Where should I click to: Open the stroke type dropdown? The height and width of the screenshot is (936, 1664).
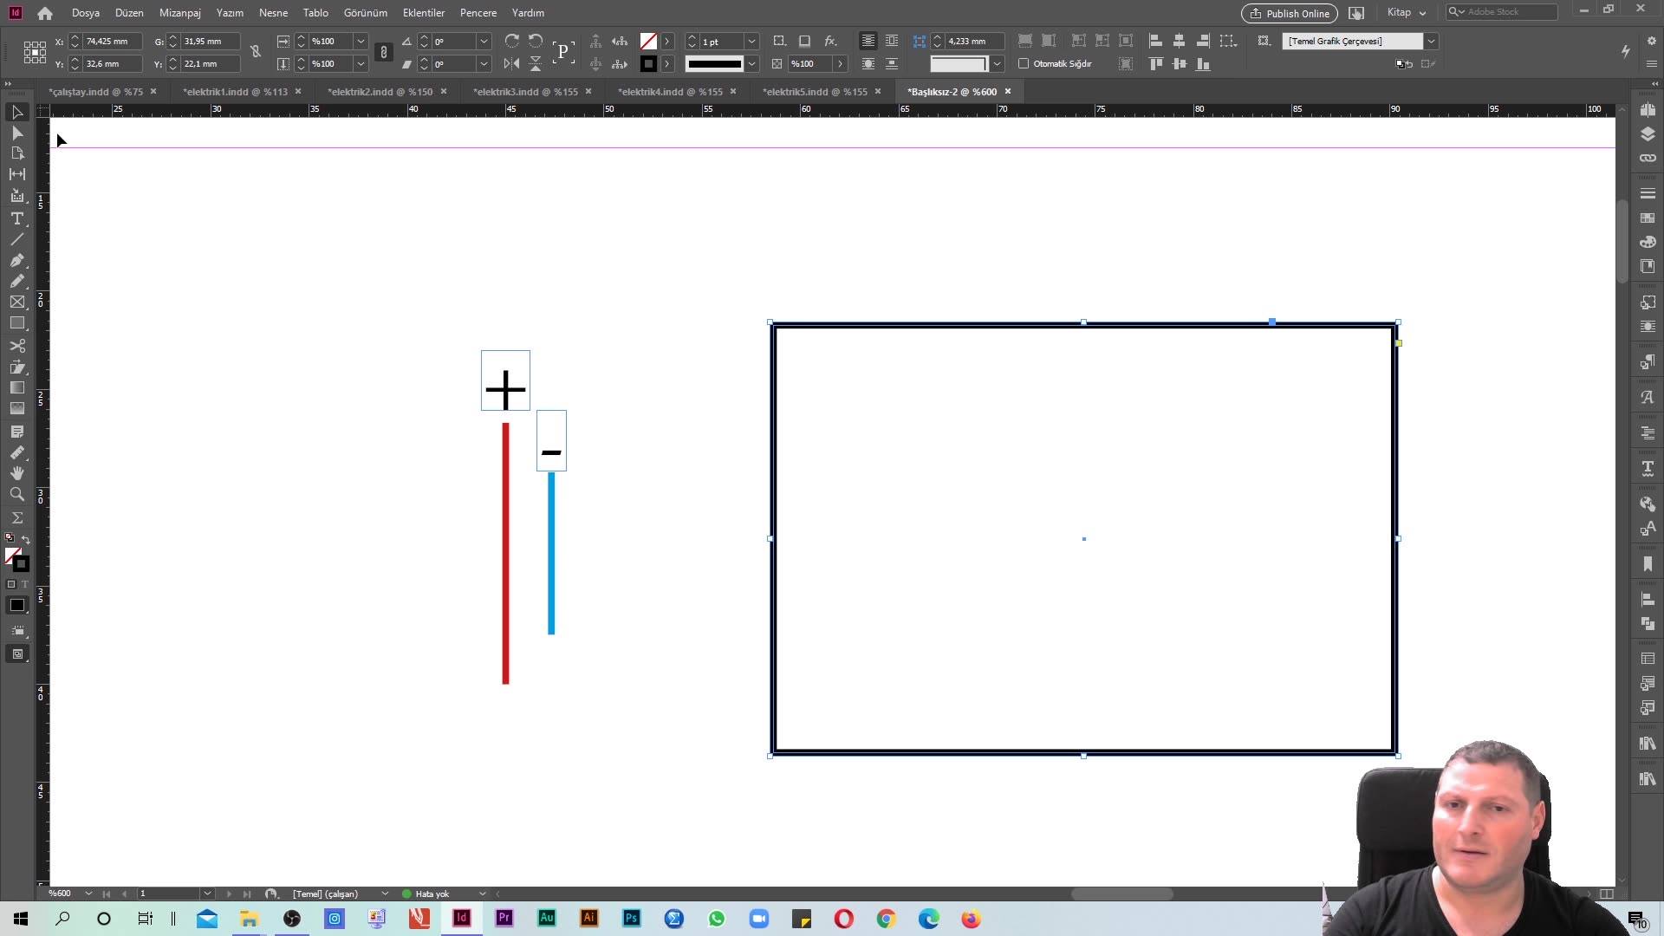coord(751,63)
